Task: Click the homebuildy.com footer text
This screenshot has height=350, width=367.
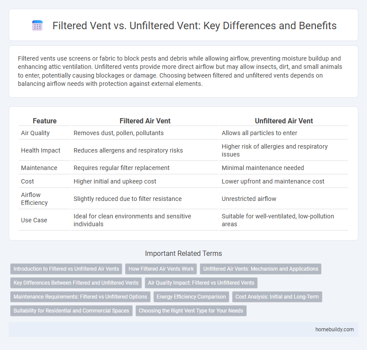Action: [x=334, y=330]
